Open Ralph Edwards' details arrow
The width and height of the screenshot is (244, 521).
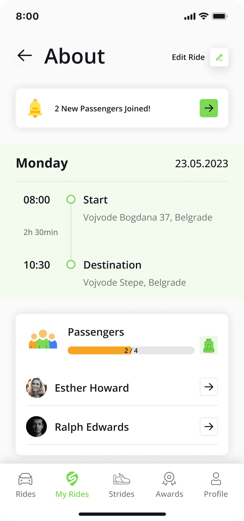(x=209, y=427)
